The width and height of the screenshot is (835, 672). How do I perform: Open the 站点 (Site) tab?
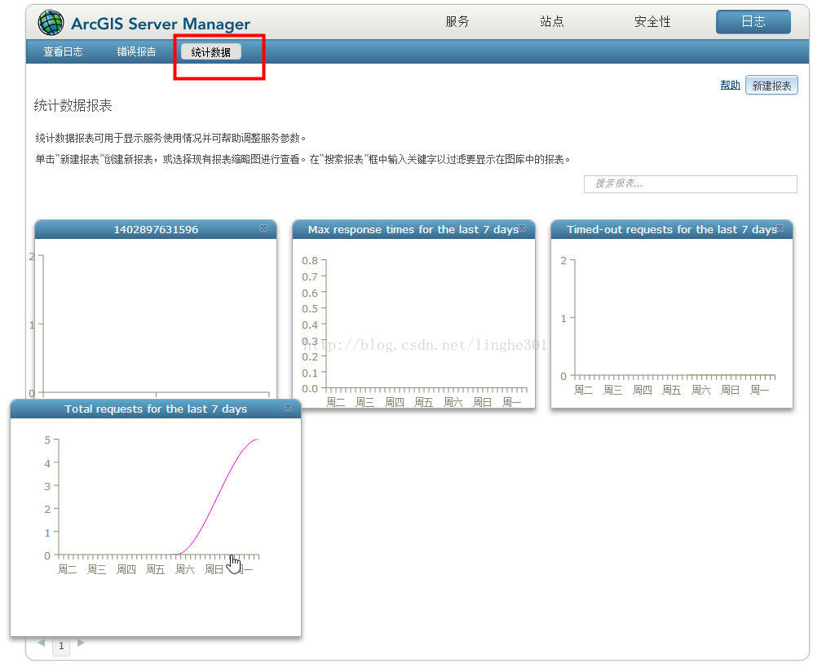click(x=552, y=22)
